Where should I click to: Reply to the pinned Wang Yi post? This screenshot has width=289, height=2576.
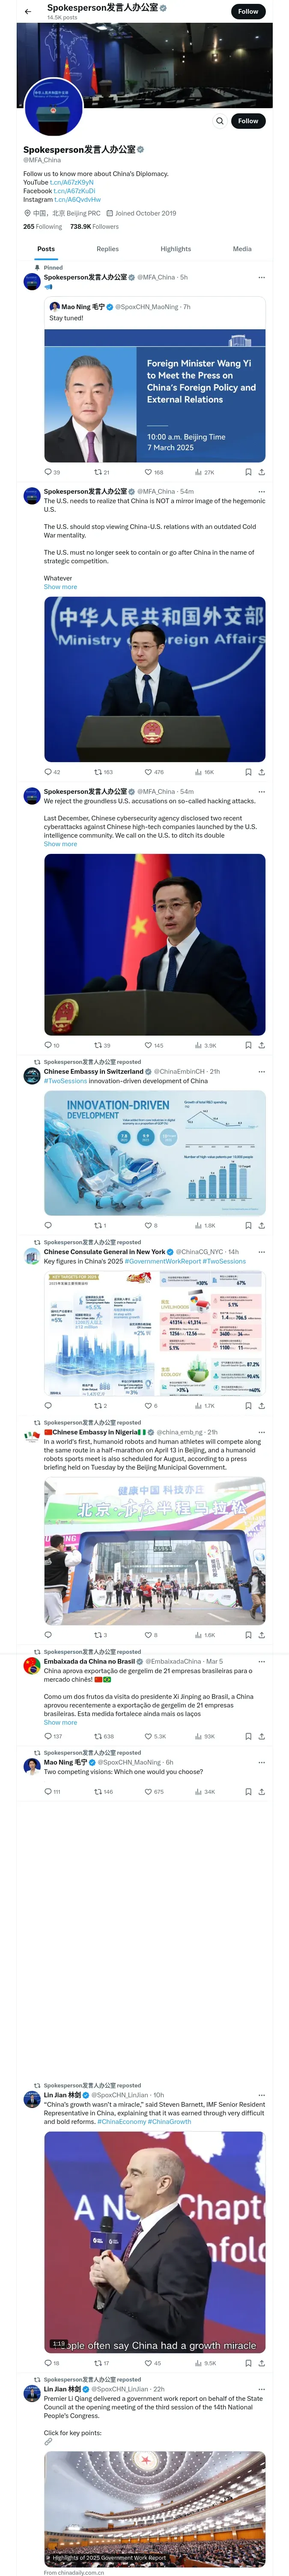(x=48, y=472)
